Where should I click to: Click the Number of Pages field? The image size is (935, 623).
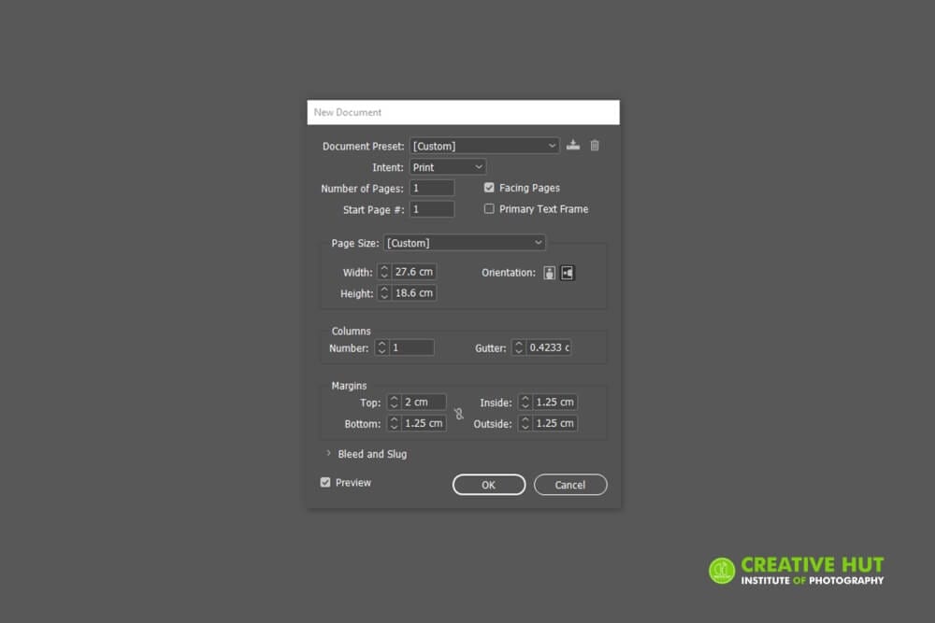(x=432, y=187)
